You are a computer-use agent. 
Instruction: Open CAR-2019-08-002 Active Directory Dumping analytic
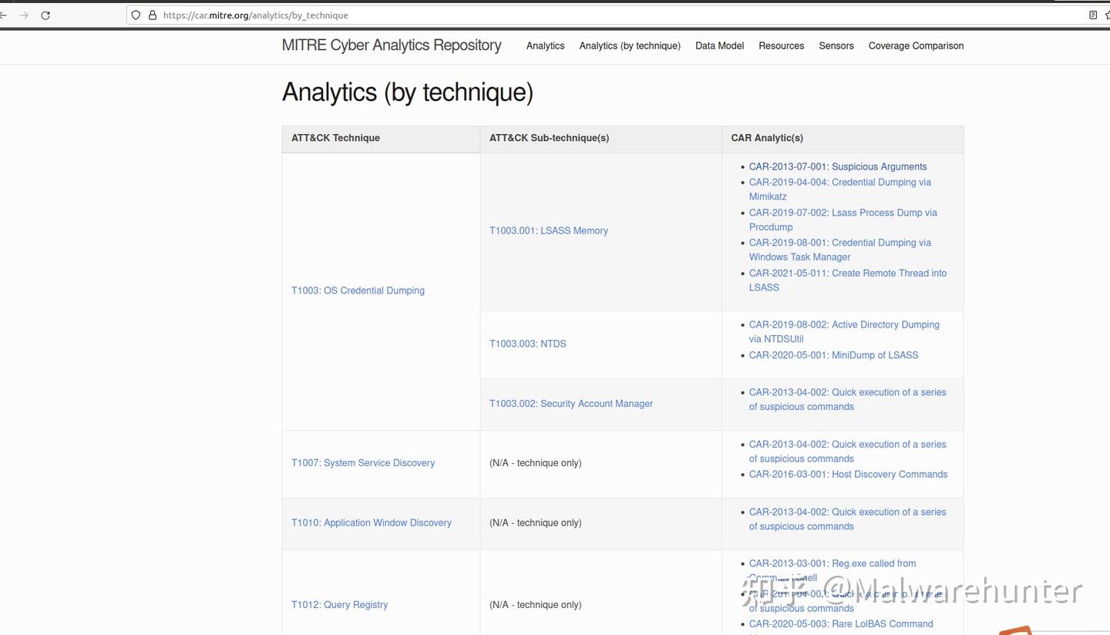coord(844,331)
